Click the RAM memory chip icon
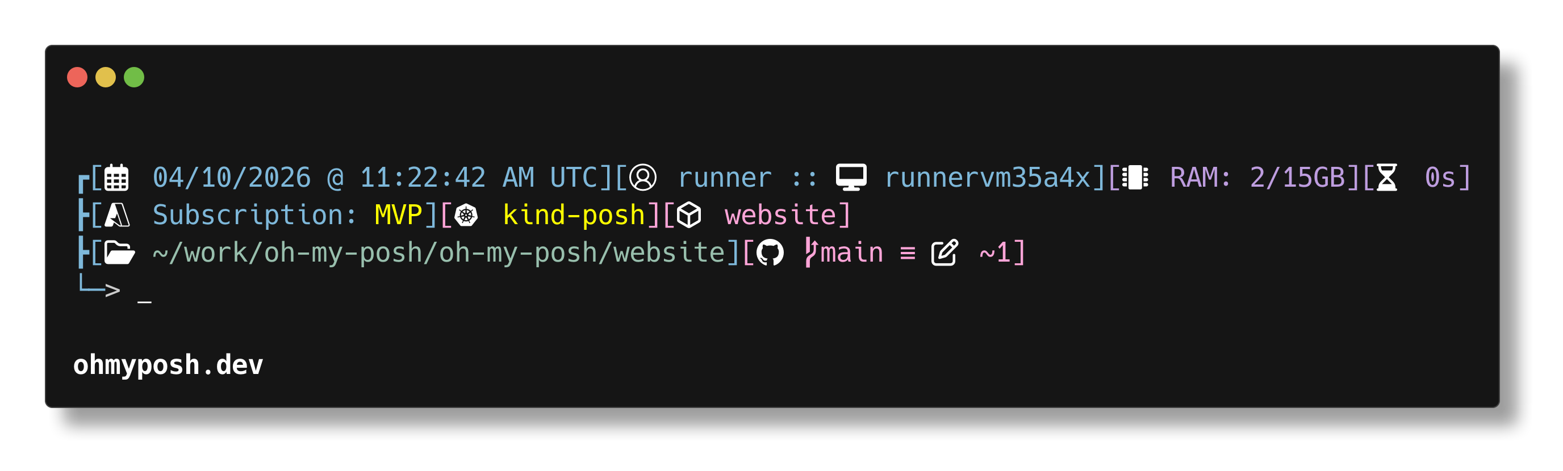Viewport: 1563px width, 471px height. (1135, 178)
